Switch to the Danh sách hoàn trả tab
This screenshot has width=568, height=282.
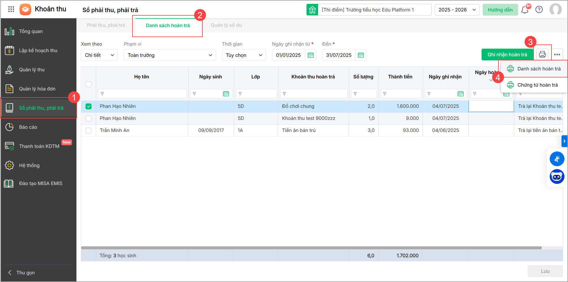(x=168, y=25)
